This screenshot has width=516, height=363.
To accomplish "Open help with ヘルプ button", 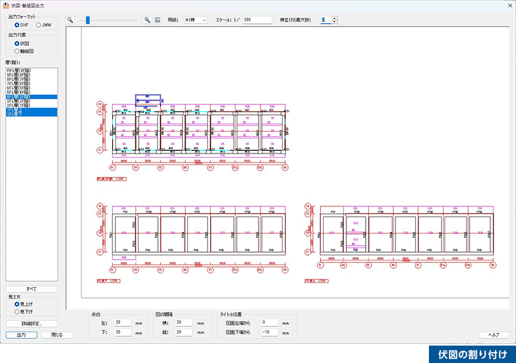I will coord(494,335).
